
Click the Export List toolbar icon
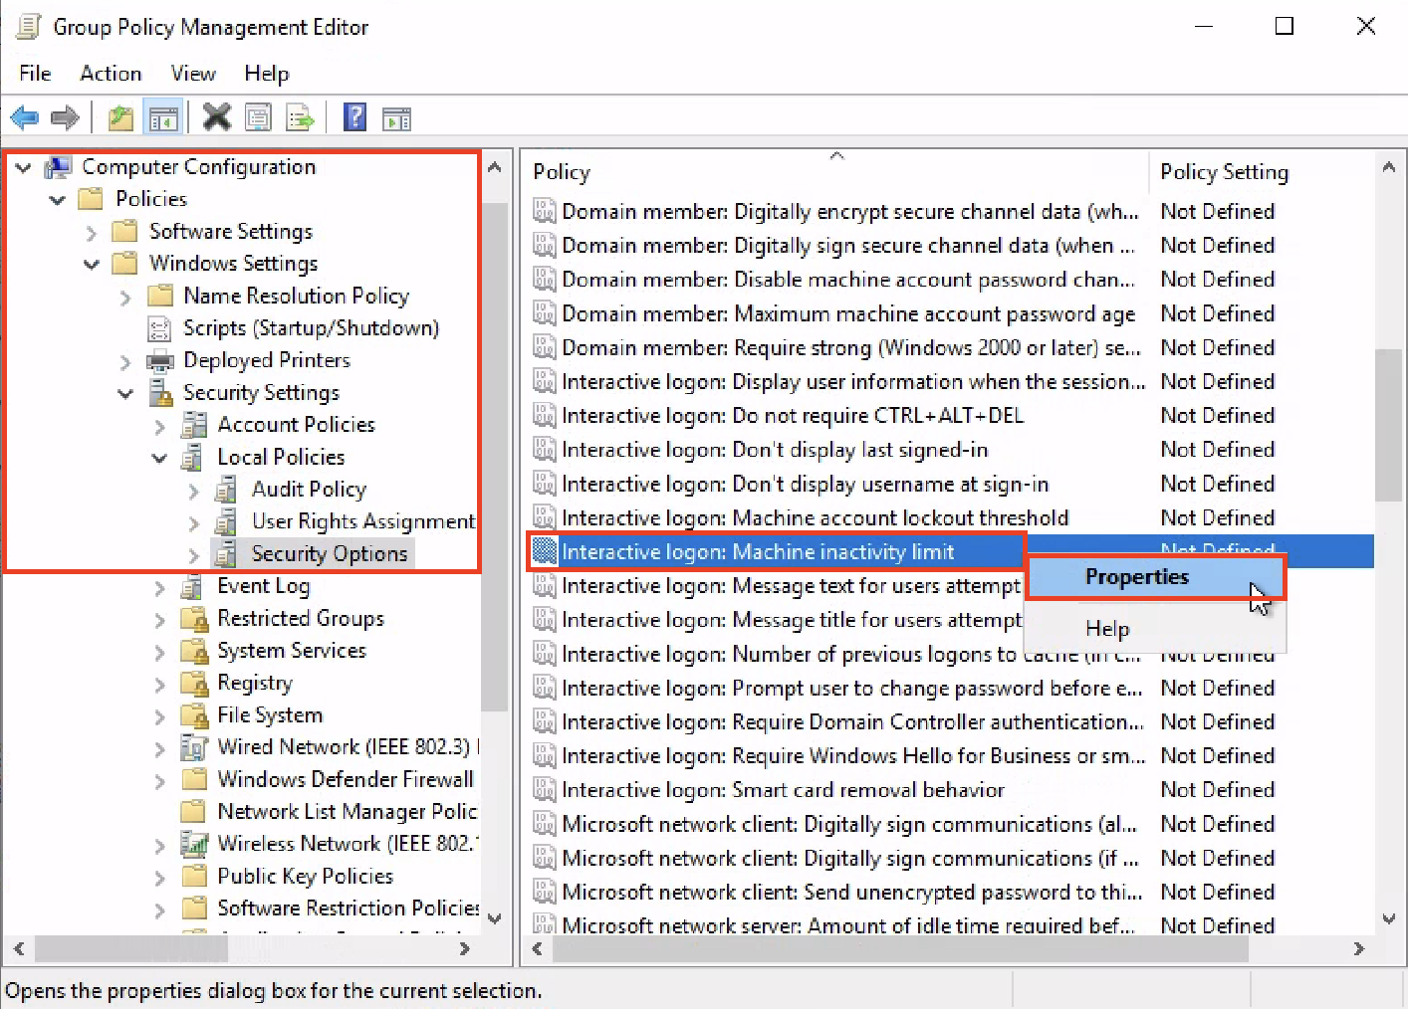[x=300, y=118]
